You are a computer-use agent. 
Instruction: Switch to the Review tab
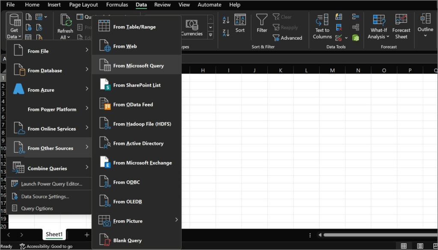pos(162,5)
